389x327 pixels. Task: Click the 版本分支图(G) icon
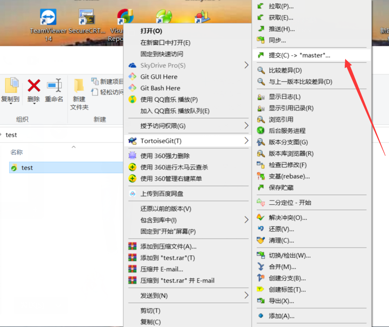click(261, 142)
